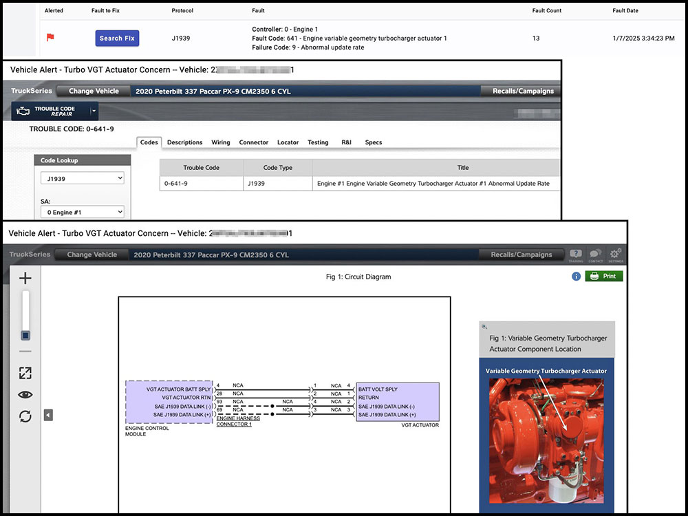Toggle the eye visibility icon
The width and height of the screenshot is (688, 516).
point(25,395)
